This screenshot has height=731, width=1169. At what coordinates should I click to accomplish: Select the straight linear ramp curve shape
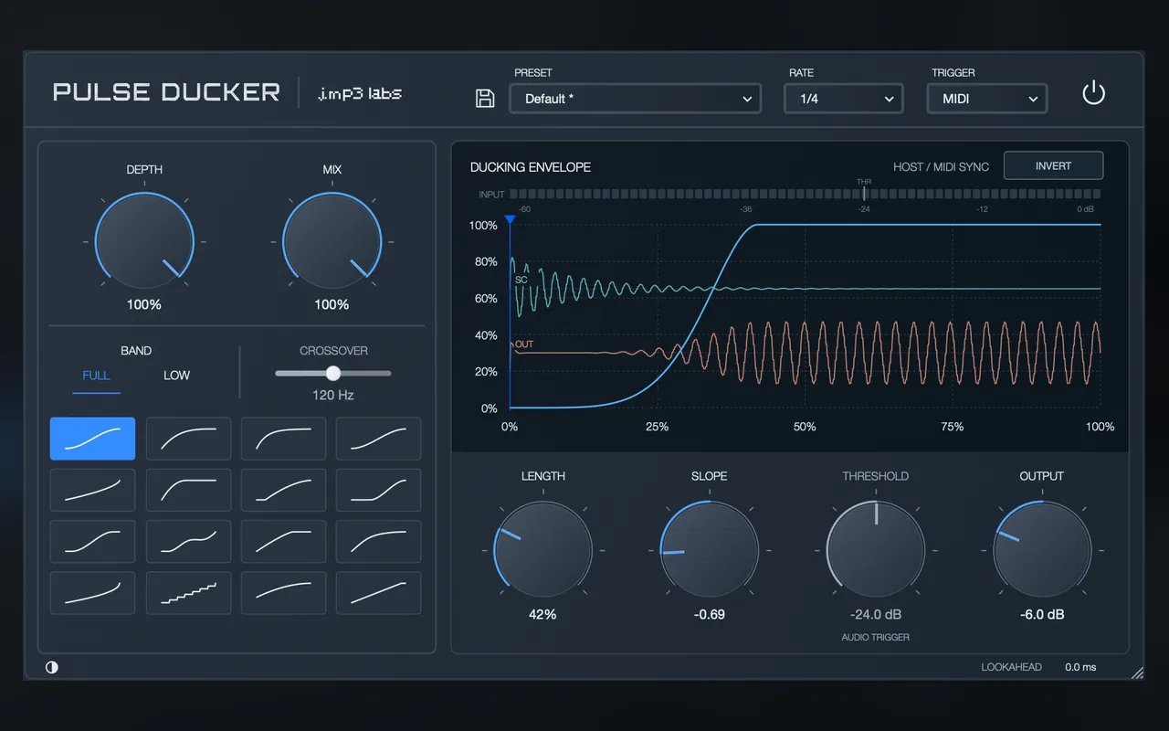378,593
